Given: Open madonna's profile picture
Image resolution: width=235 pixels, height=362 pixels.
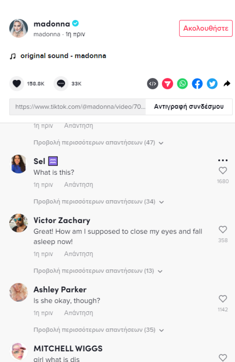Looking at the screenshot, I should pos(19,28).
